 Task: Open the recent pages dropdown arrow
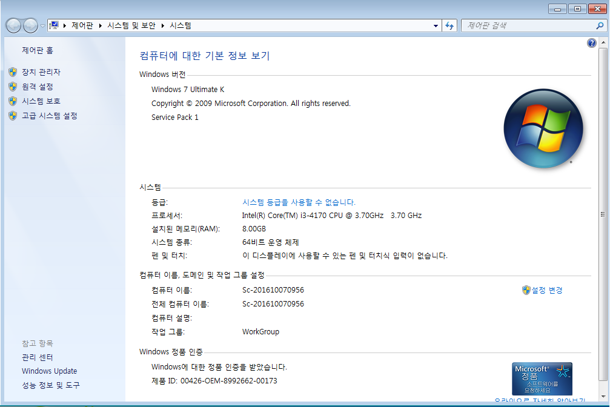[43, 26]
